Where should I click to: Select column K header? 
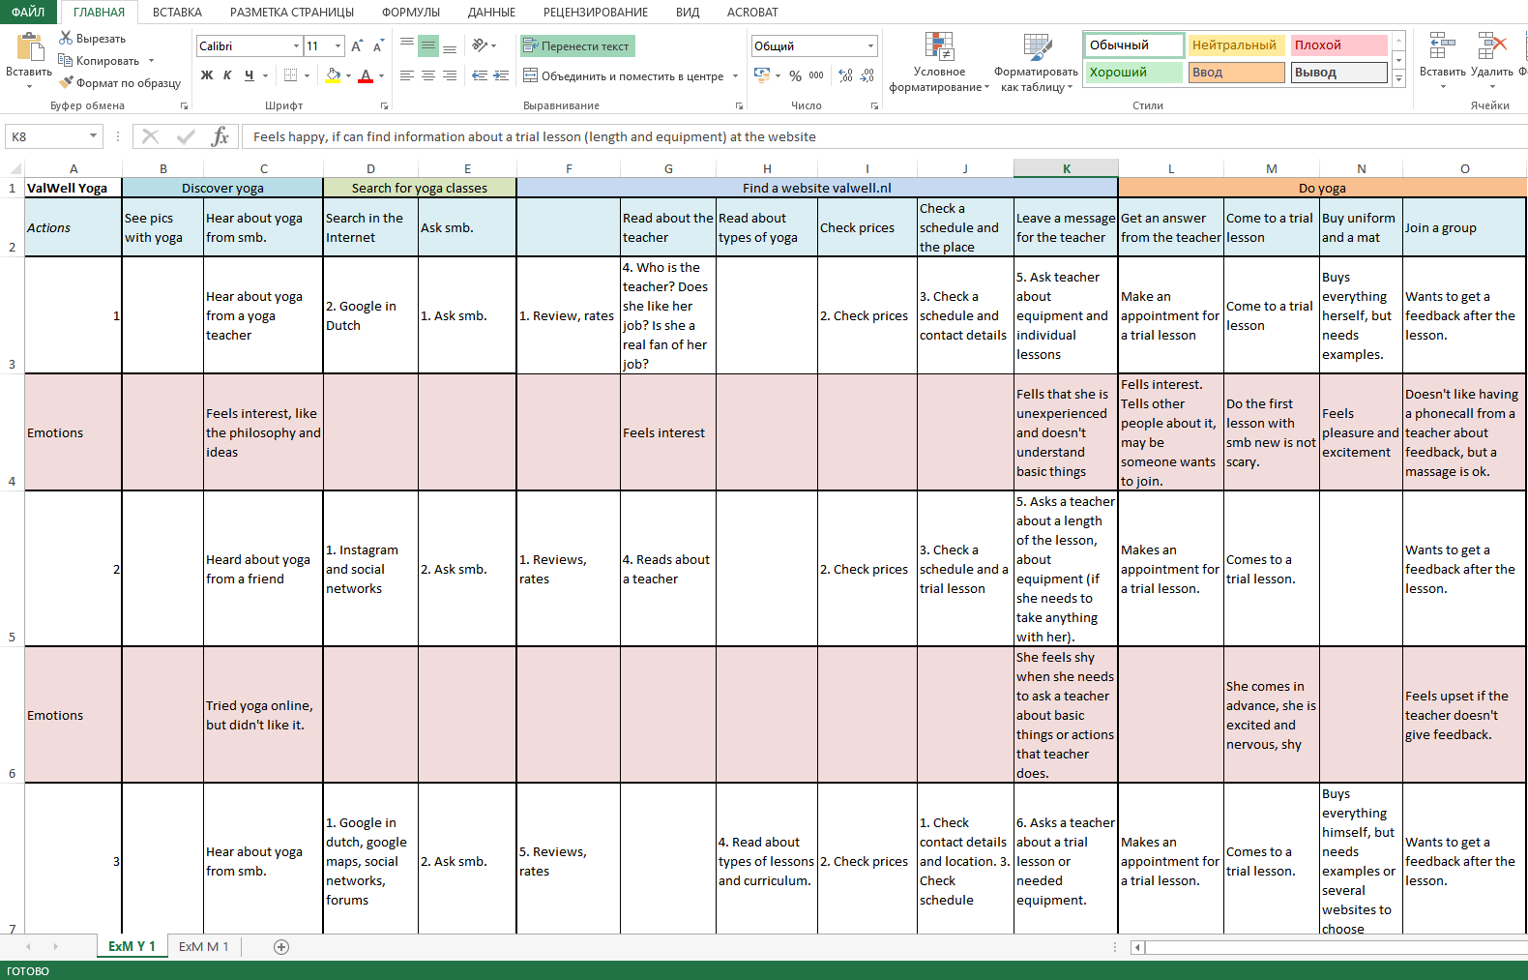point(1066,168)
